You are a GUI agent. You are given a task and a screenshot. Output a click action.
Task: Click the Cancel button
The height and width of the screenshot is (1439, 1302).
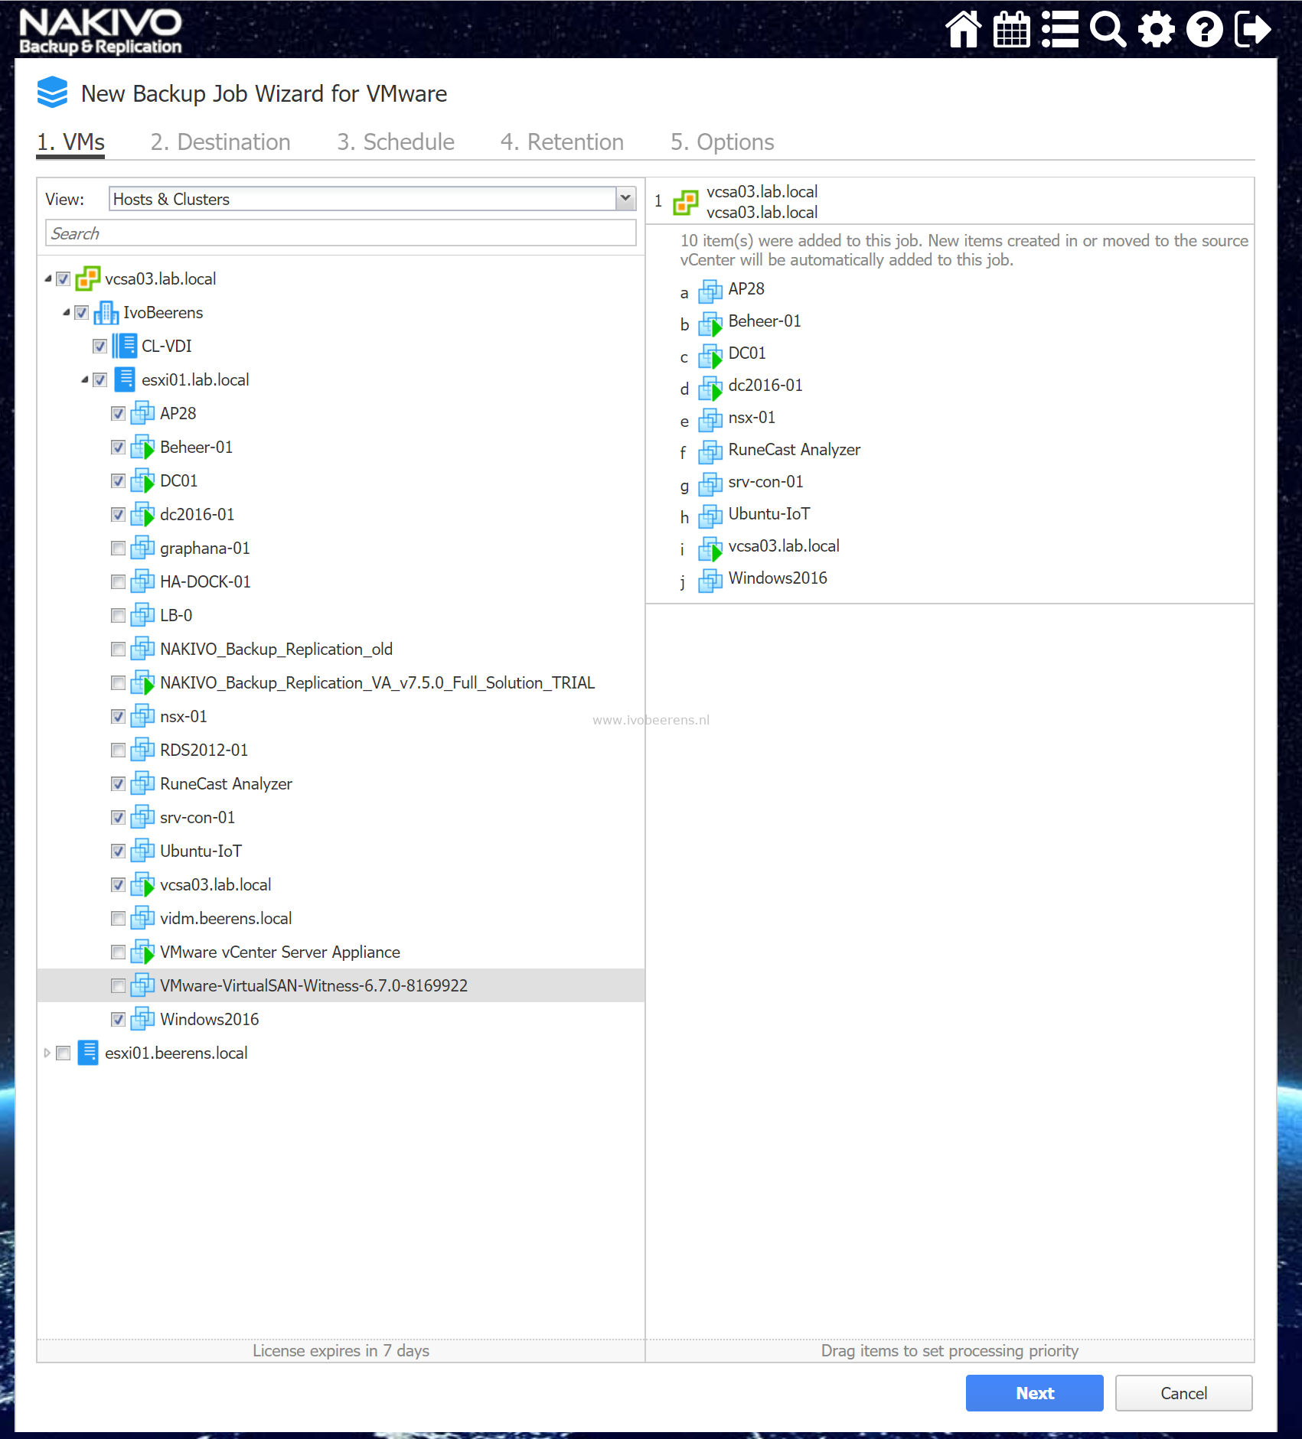pyautogui.click(x=1183, y=1393)
